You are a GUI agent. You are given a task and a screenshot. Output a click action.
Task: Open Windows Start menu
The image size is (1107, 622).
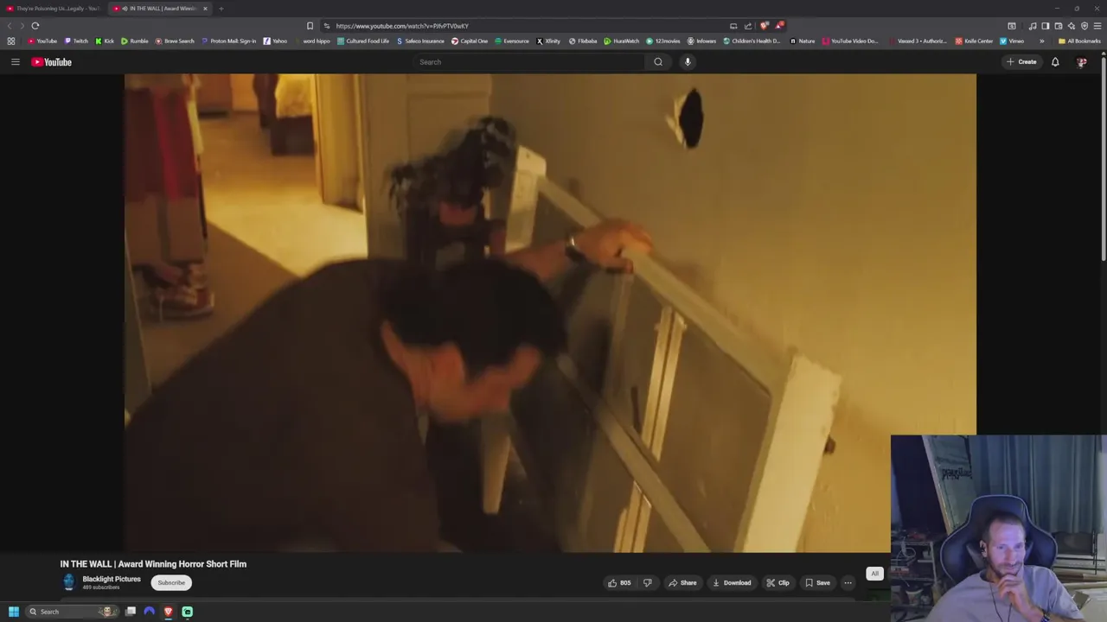pos(14,612)
